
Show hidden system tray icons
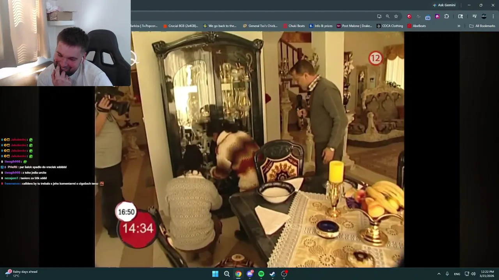(x=439, y=274)
